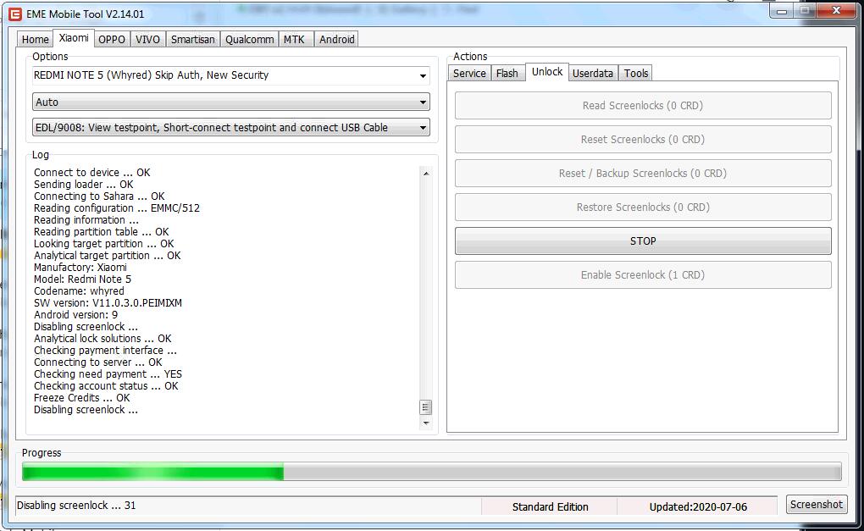864x531 pixels.
Task: Select the VIVO tab
Action: pyautogui.click(x=147, y=39)
